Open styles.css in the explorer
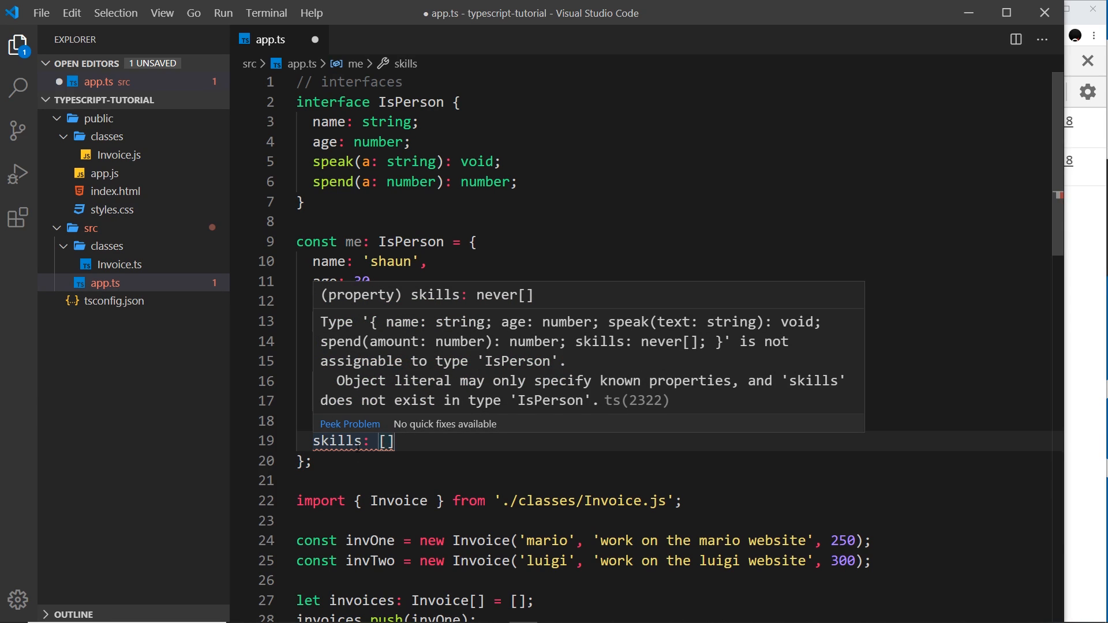Image resolution: width=1108 pixels, height=623 pixels. (112, 210)
